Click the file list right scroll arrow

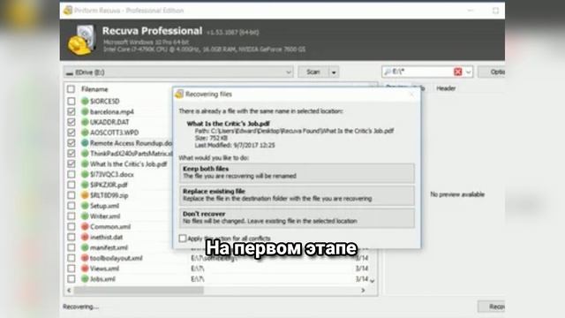tap(363, 291)
